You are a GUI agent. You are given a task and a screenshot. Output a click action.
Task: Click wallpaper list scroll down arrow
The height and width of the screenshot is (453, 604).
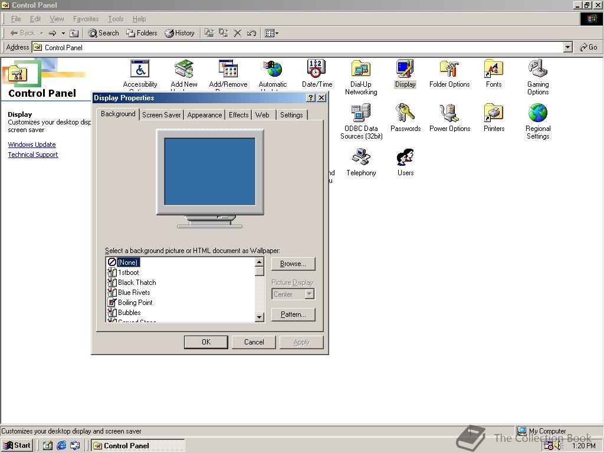[x=260, y=317]
